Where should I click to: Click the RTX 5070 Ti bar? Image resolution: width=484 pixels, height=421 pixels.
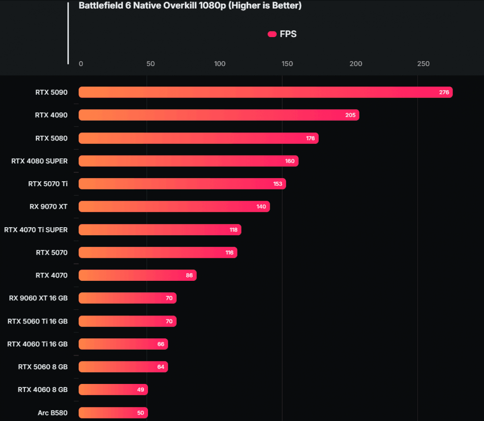click(182, 184)
